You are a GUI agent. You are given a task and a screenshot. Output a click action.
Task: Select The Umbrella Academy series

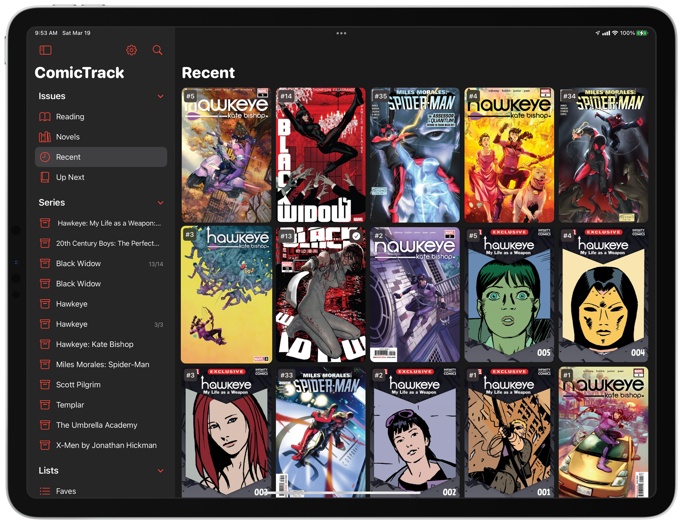101,425
